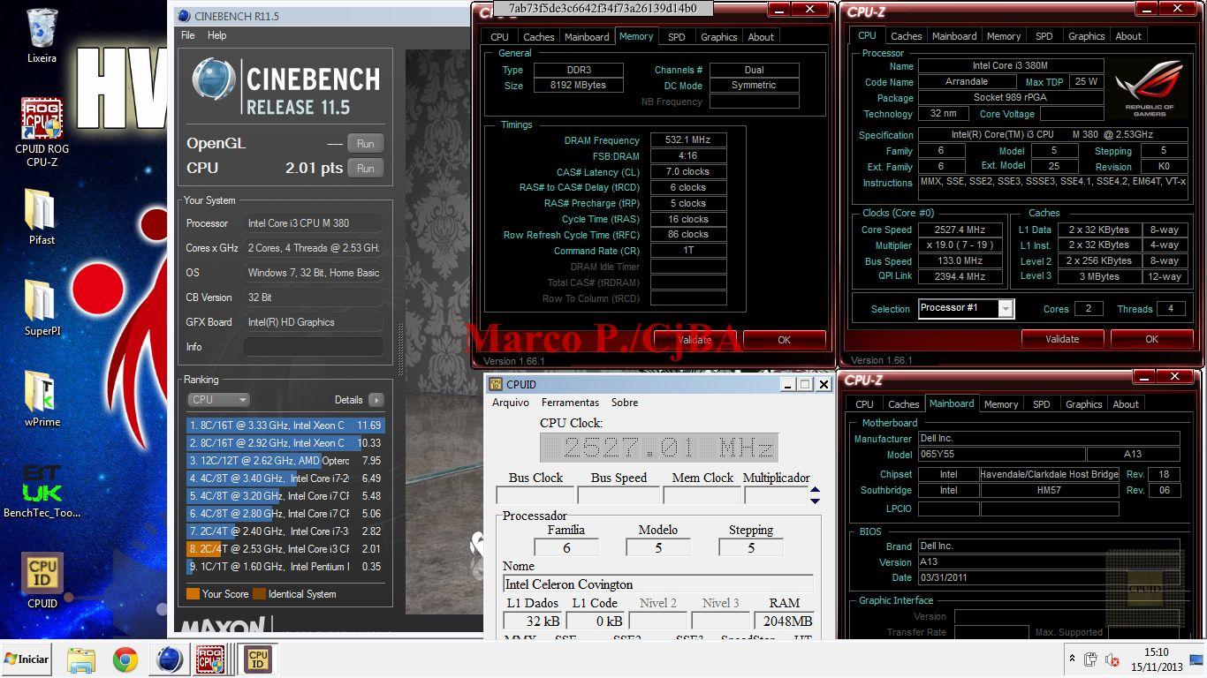Open BenchTec_Too... desktop shortcut
The height and width of the screenshot is (678, 1207).
pyautogui.click(x=42, y=491)
